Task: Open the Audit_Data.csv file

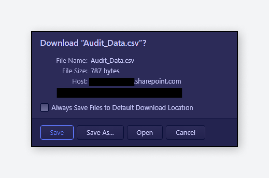Action: coord(145,132)
